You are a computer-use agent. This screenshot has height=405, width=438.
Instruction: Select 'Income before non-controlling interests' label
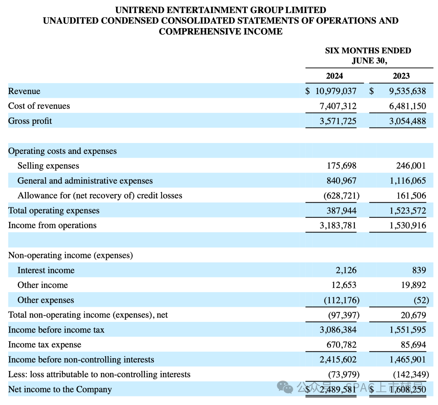click(81, 360)
